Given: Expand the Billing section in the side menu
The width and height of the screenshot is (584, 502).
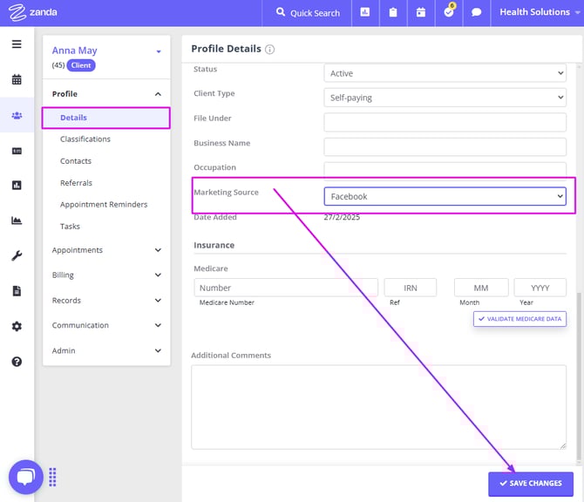Looking at the screenshot, I should [x=106, y=275].
